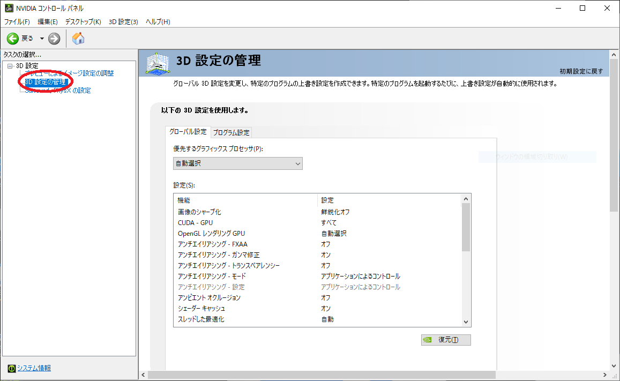Viewport: 620px width, 381px height.
Task: Click the 復元(I) restore button
Action: pyautogui.click(x=446, y=340)
